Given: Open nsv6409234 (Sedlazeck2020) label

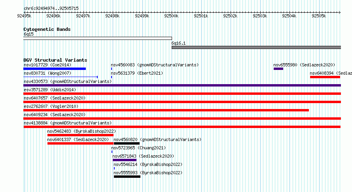Looking at the screenshot, I should [x=55, y=115].
